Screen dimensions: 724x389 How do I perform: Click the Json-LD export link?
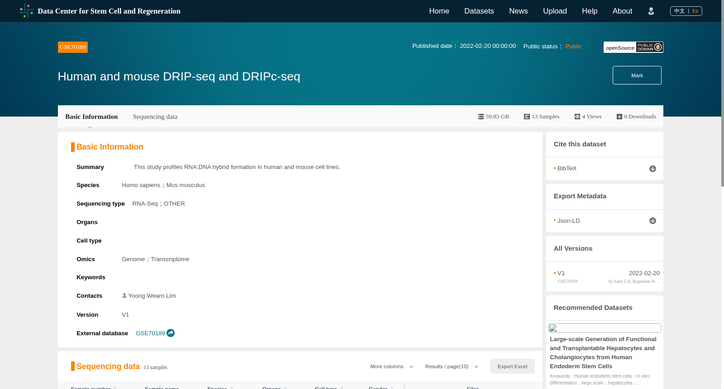pyautogui.click(x=568, y=221)
